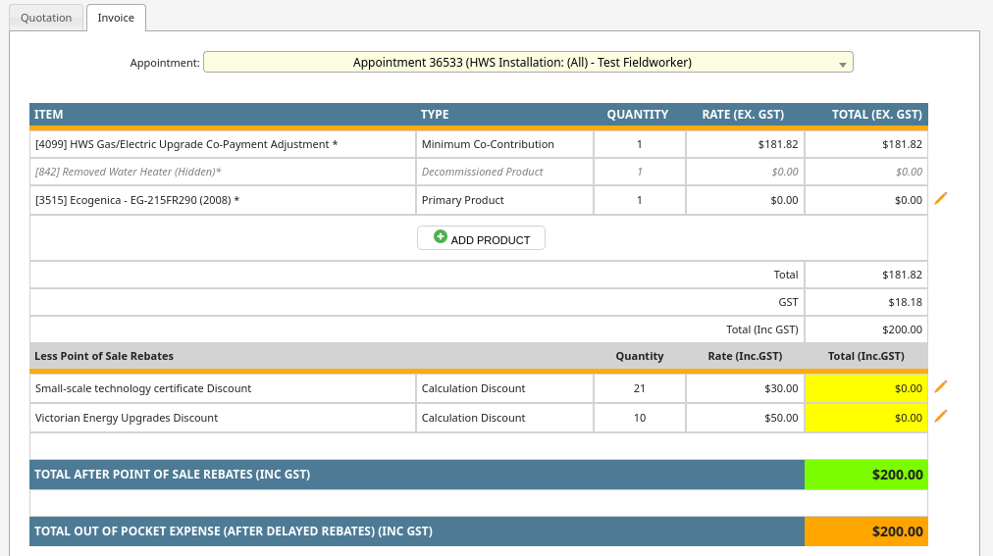The height and width of the screenshot is (556, 993).
Task: Select the Invoice tab
Action: tap(116, 18)
